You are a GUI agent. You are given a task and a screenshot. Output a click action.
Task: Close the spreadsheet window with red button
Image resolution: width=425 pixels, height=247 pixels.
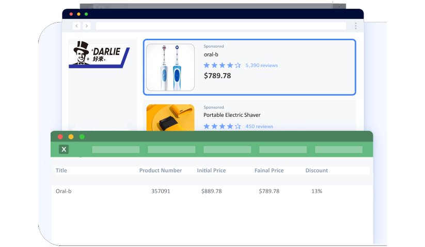60,137
